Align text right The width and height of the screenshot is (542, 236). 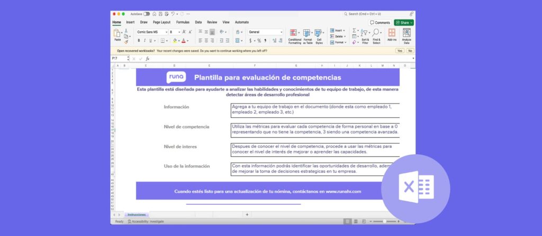[x=212, y=41]
